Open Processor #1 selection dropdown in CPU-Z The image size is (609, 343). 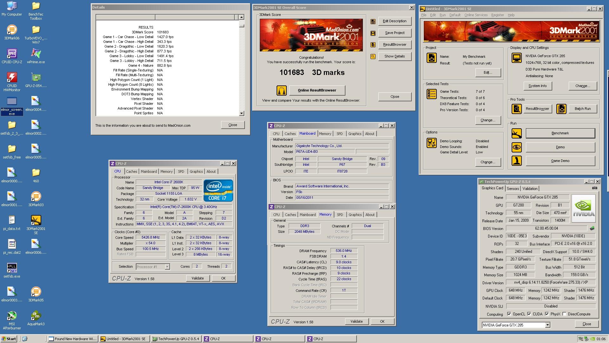[167, 267]
